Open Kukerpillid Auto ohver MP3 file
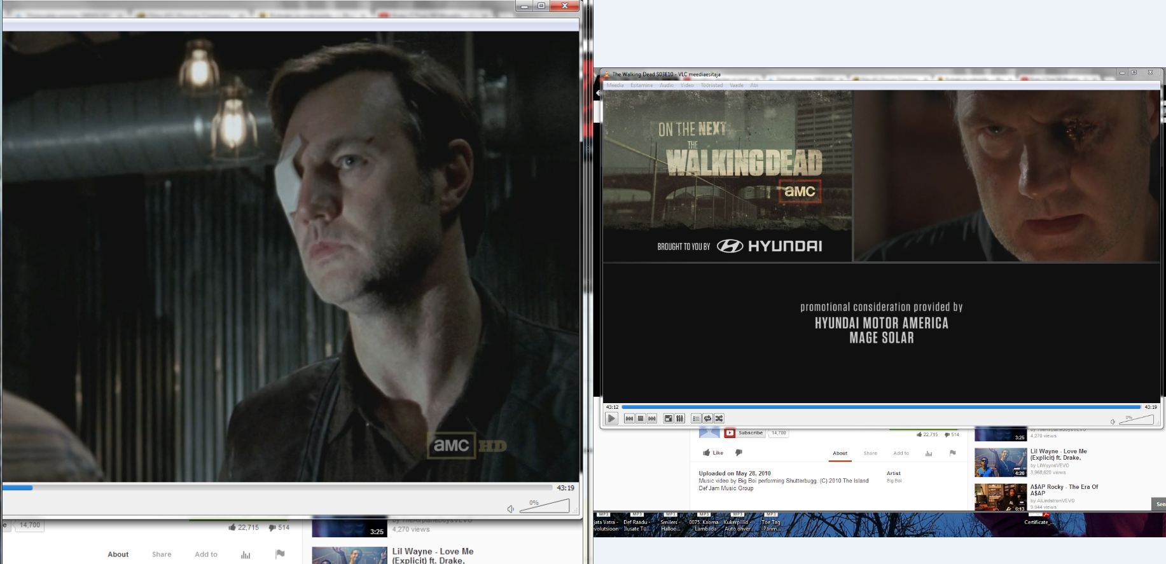 click(737, 522)
